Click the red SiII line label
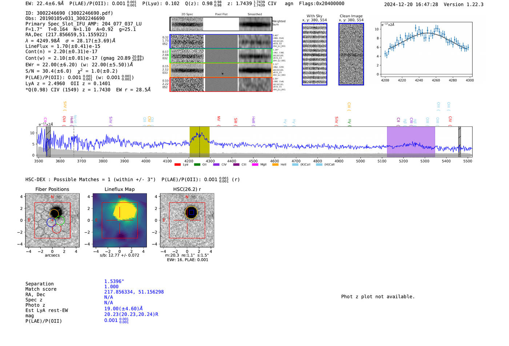Viewport: 509px width, 346px height. (236, 121)
